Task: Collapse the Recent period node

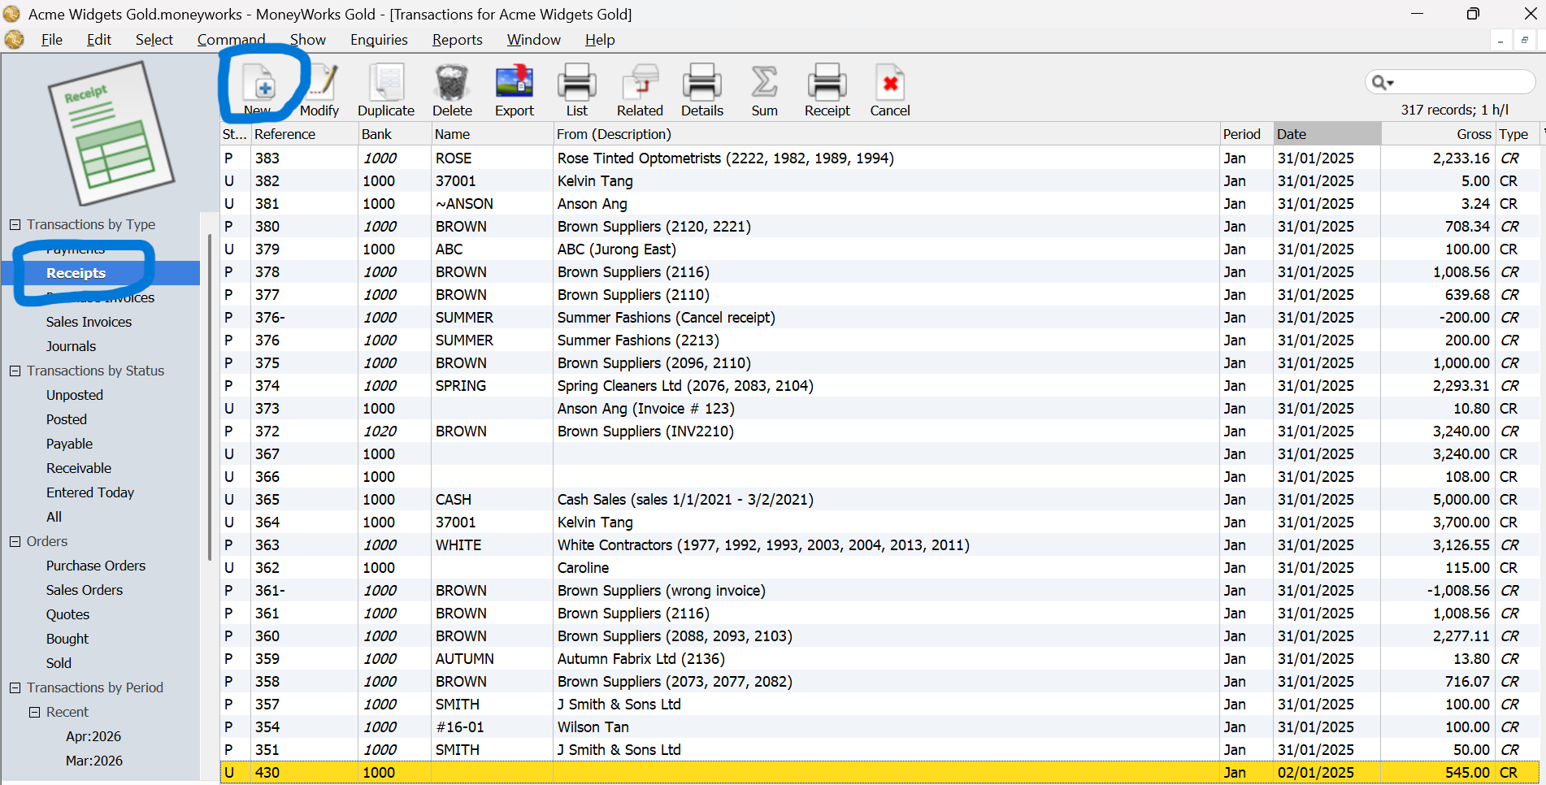Action: pyautogui.click(x=34, y=712)
